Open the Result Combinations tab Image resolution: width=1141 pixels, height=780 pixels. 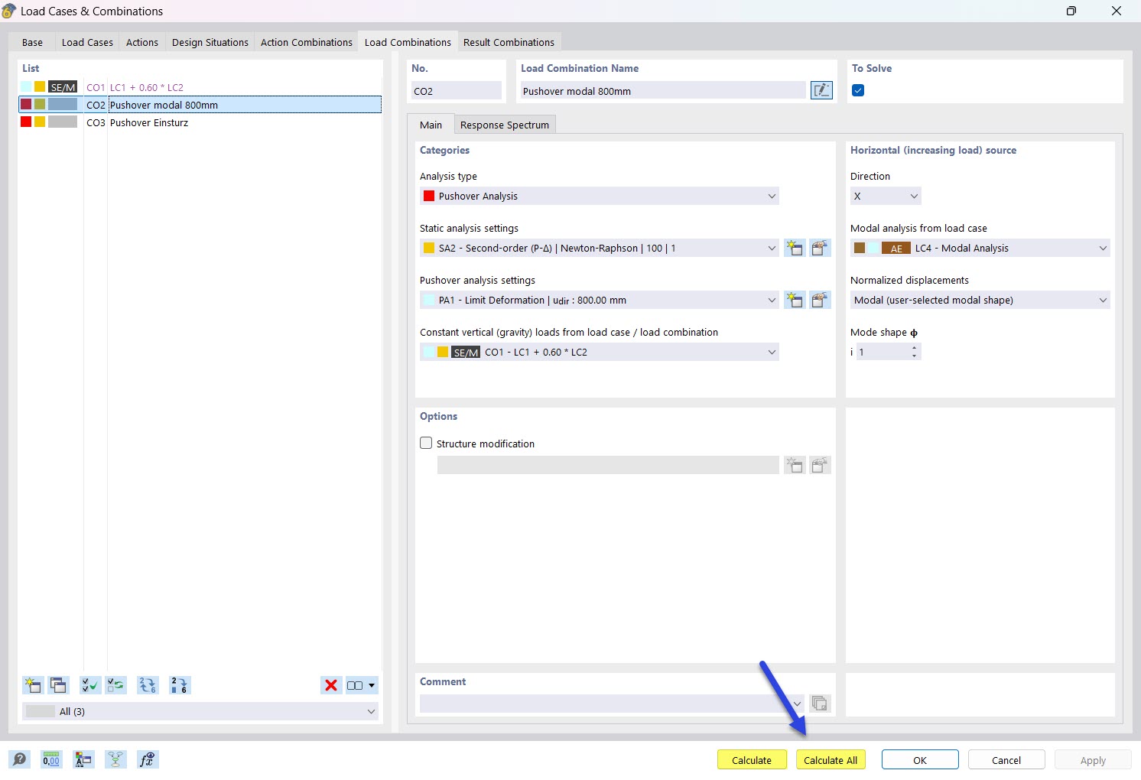(x=509, y=42)
